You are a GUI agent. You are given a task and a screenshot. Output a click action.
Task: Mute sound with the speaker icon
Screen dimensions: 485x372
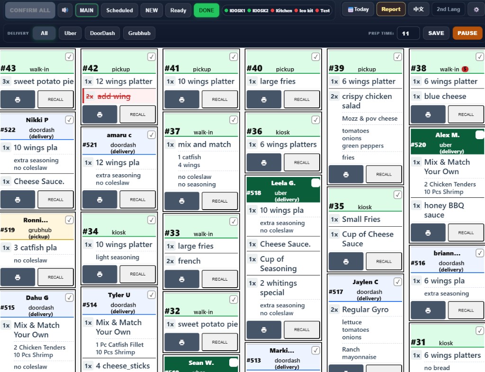pos(64,10)
